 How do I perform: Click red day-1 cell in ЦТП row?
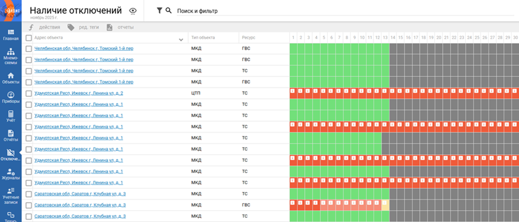tap(292, 93)
